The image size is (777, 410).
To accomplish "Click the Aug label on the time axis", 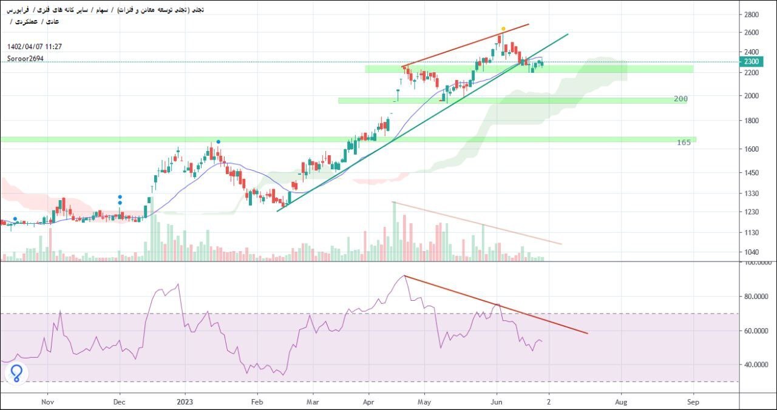I will tap(620, 402).
